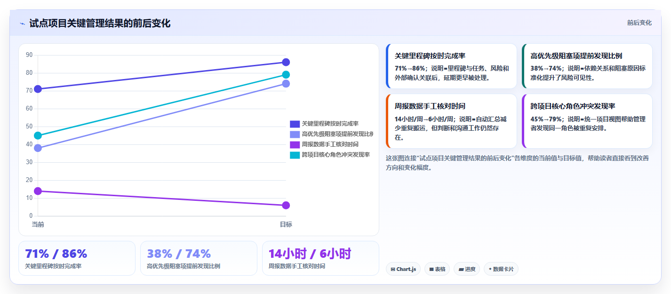Click the 86 data point at 目标

286,62
